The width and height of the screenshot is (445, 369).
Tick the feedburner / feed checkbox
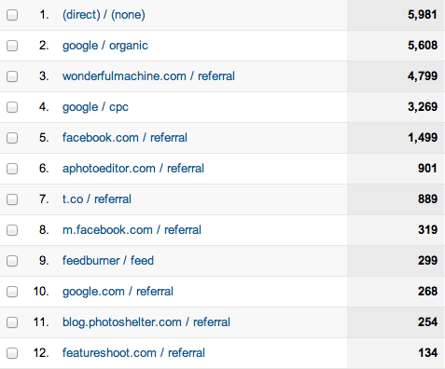pos(12,261)
